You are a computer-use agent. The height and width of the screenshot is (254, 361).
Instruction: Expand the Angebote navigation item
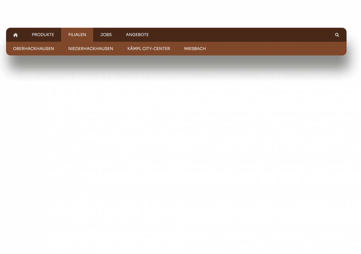[x=137, y=35]
